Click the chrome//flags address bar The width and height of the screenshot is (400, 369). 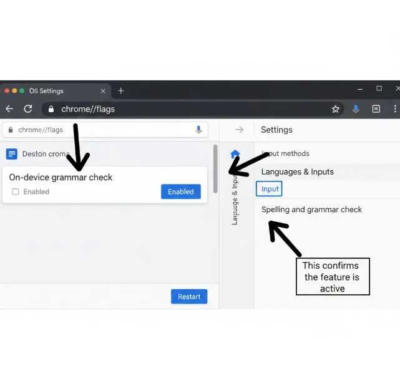click(x=187, y=109)
